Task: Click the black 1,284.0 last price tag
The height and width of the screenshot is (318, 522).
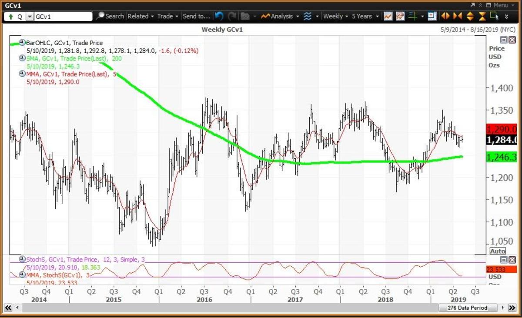Action: pyautogui.click(x=502, y=140)
